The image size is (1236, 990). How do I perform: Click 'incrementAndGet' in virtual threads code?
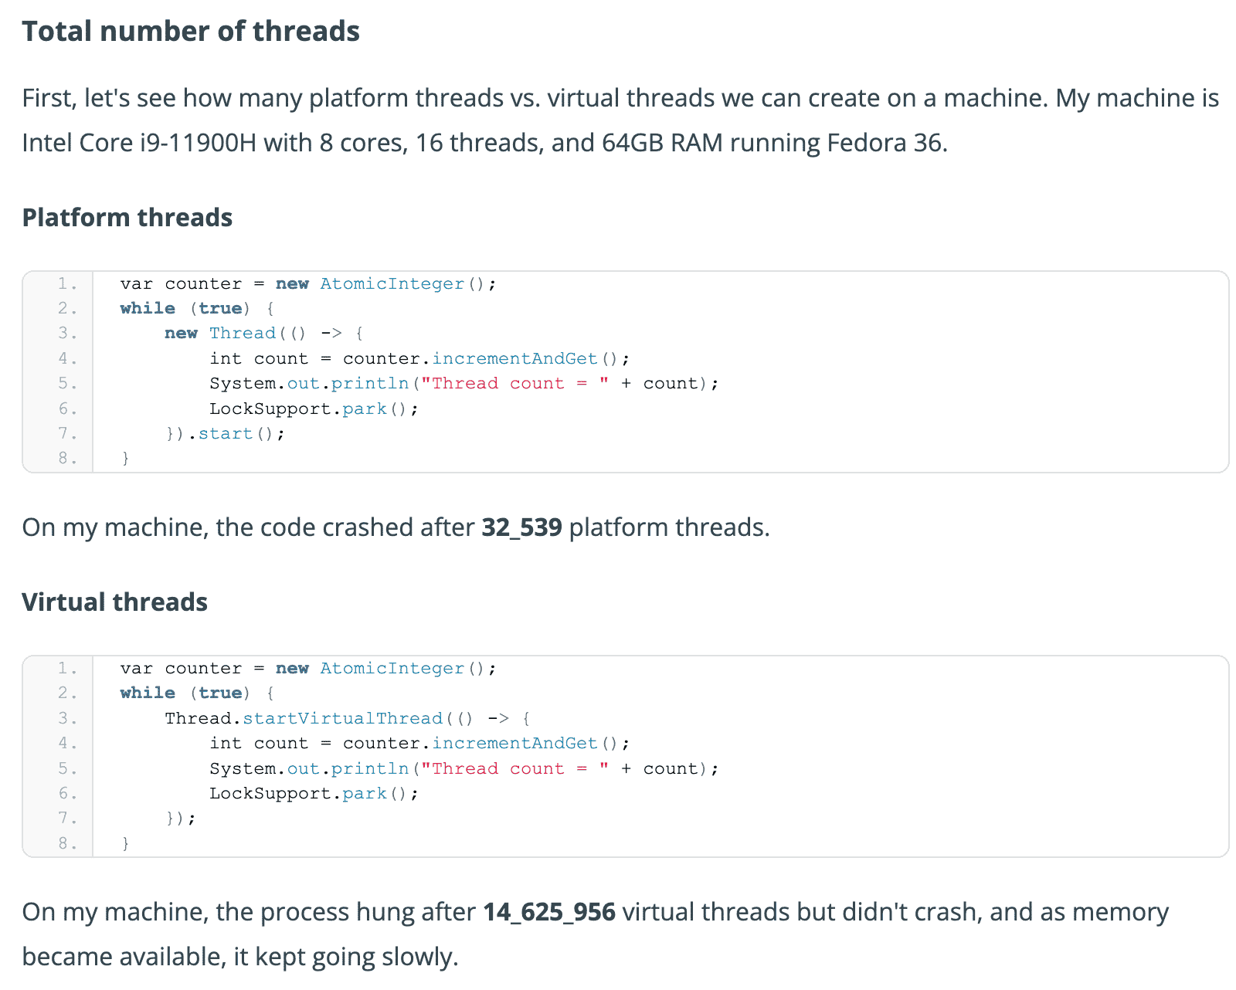514,743
